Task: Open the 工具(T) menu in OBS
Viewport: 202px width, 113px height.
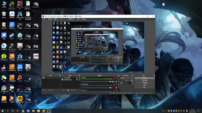Action: [78, 19]
